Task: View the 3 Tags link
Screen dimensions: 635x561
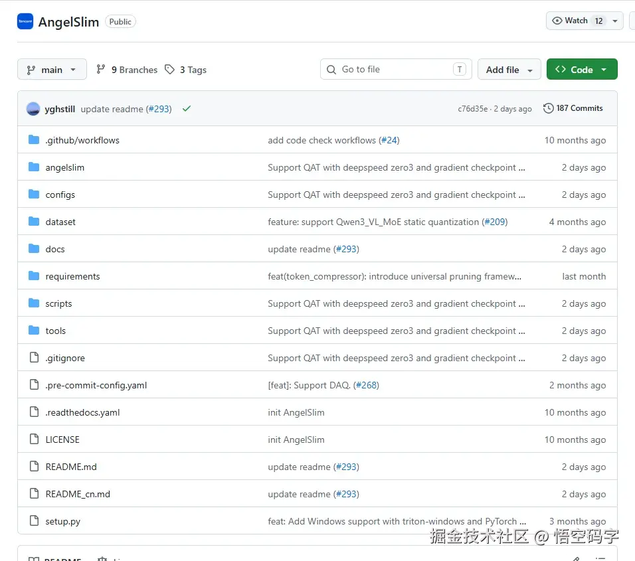Action: (x=193, y=70)
